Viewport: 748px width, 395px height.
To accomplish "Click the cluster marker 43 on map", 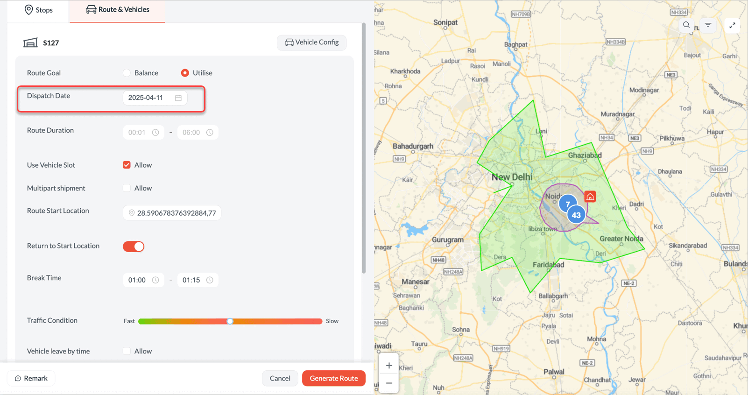I will (576, 215).
